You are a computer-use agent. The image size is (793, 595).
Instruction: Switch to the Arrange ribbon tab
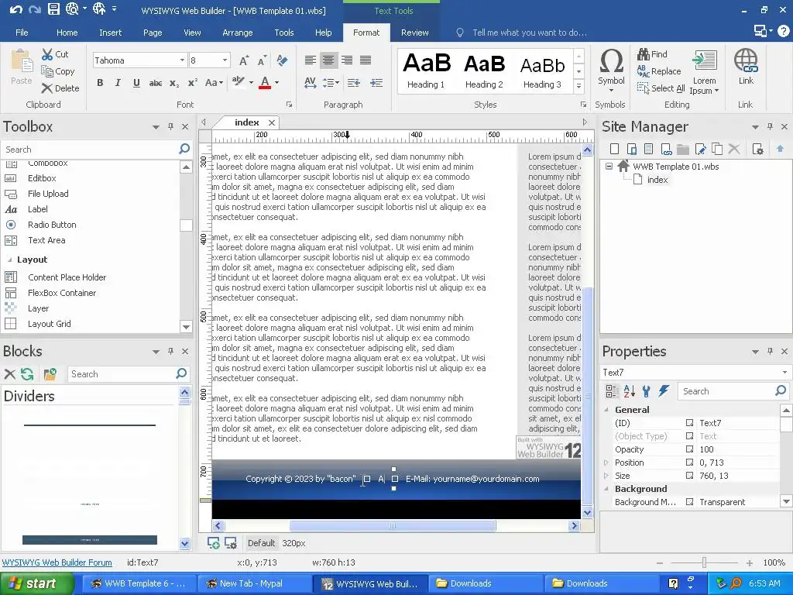237,33
